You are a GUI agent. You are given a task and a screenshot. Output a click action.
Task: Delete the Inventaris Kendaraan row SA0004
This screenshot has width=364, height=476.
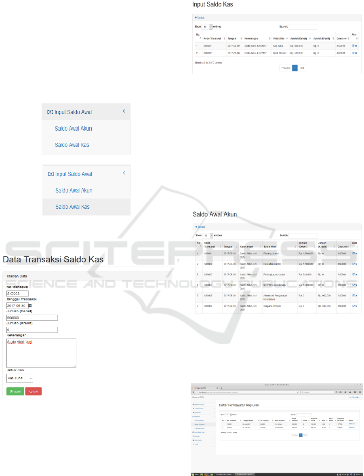pyautogui.click(x=356, y=285)
